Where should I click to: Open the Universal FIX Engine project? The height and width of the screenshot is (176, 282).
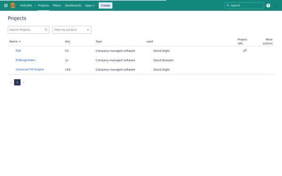(x=30, y=69)
